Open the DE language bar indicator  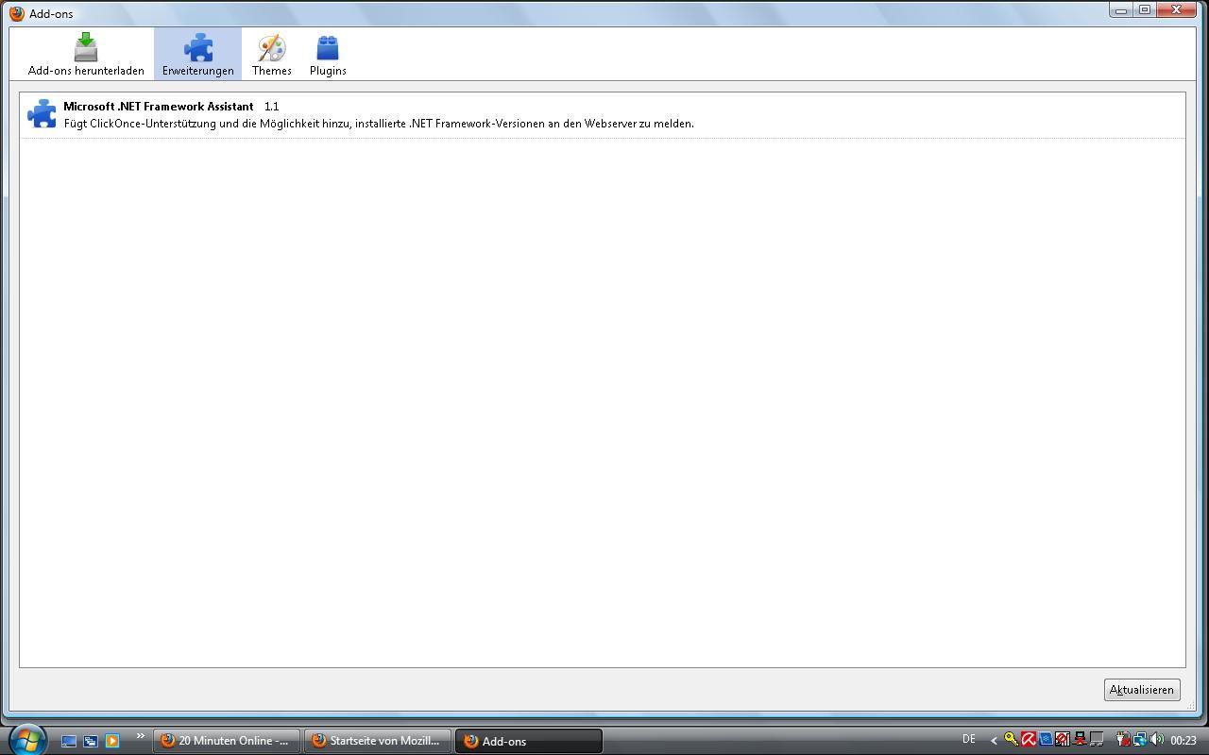click(x=969, y=739)
